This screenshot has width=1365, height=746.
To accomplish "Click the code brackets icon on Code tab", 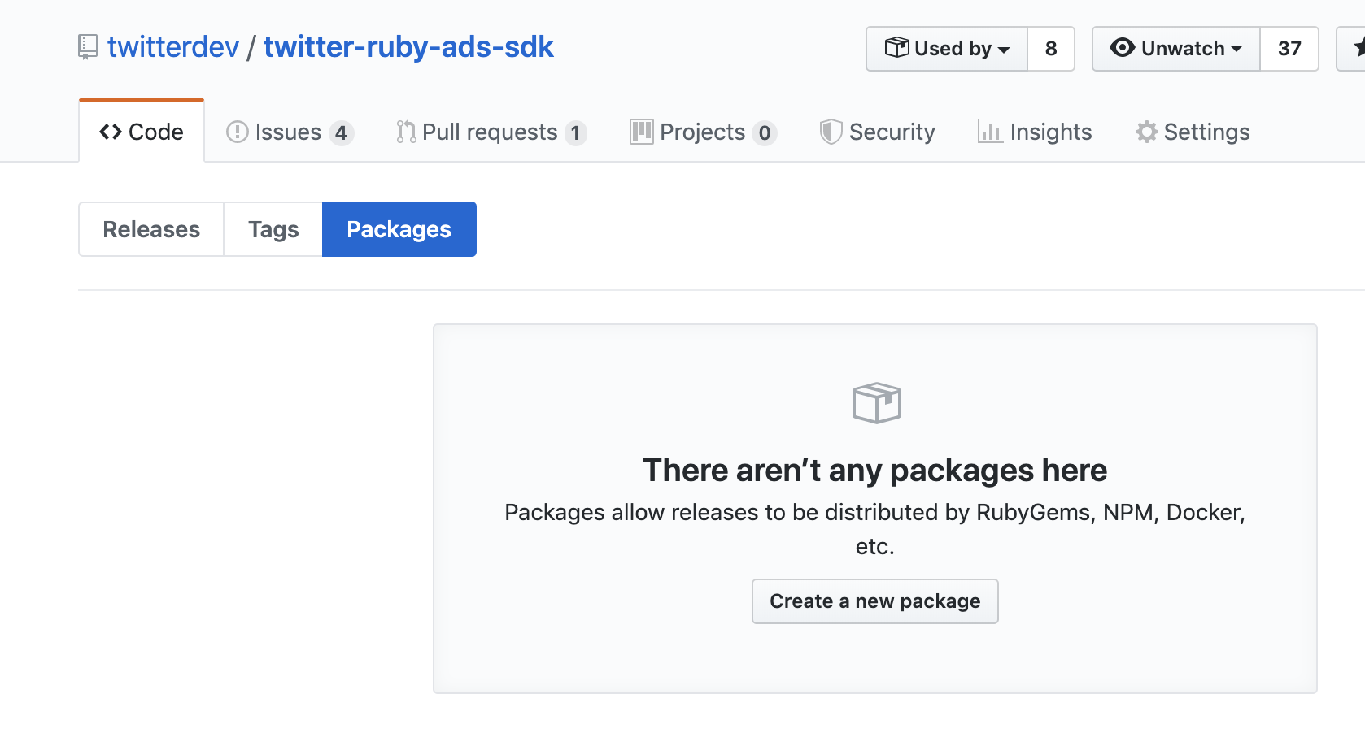I will [x=111, y=132].
